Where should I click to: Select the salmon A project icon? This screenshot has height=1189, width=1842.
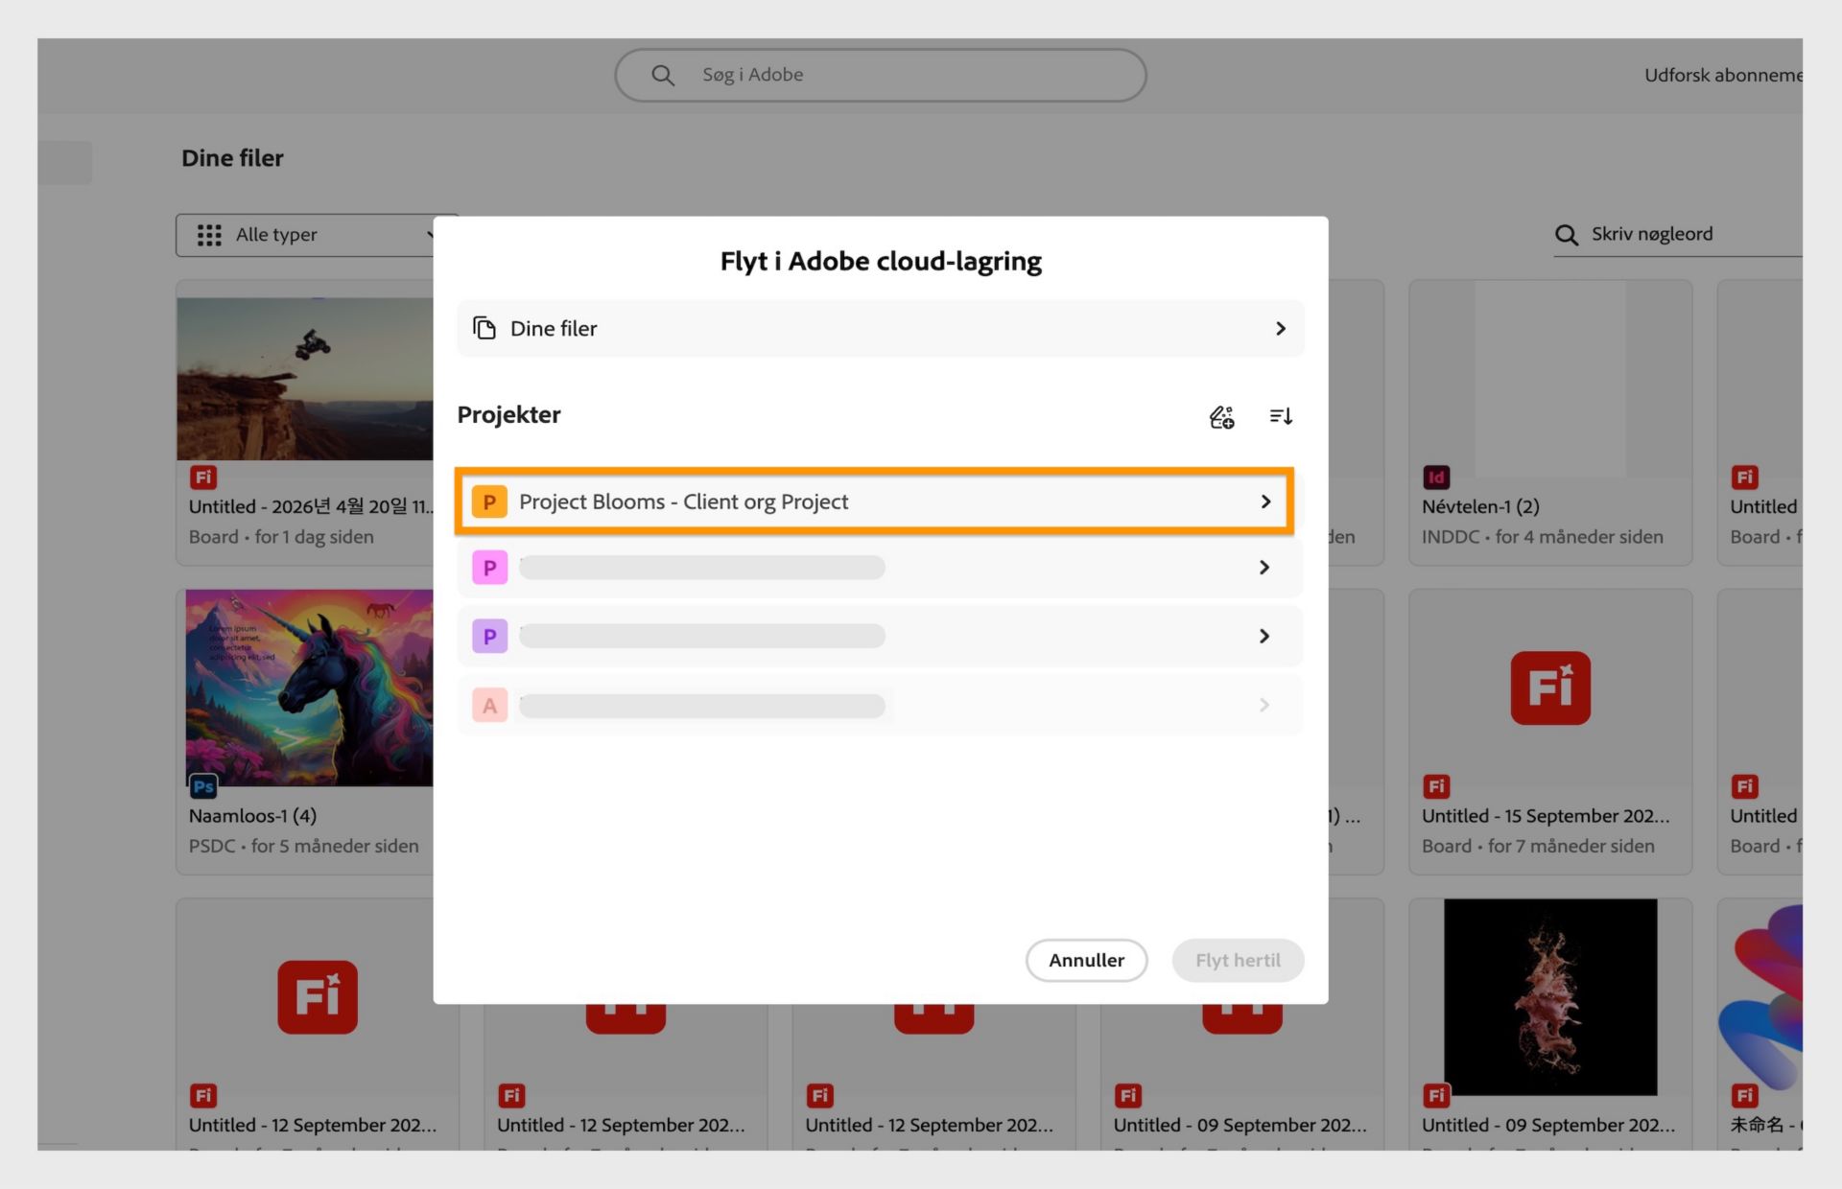click(489, 706)
